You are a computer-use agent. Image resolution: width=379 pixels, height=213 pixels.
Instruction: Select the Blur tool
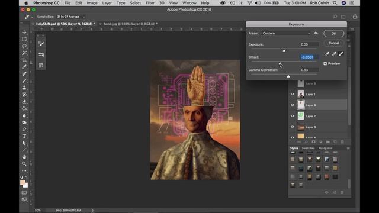click(24, 115)
